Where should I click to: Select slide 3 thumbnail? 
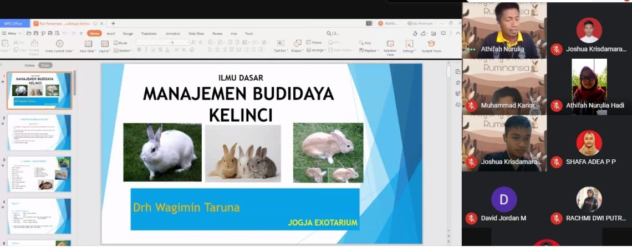coord(39,174)
